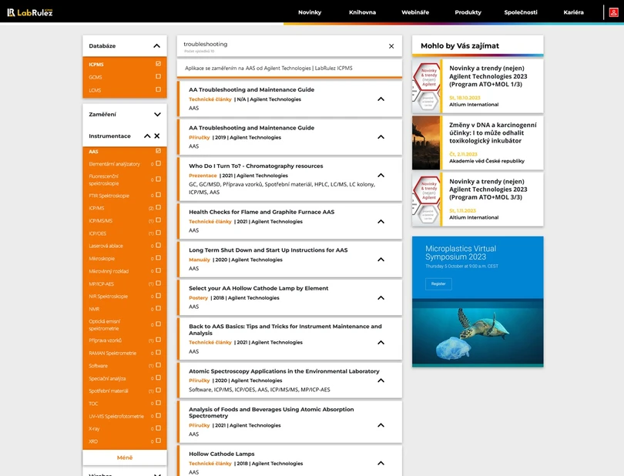Image resolution: width=624 pixels, height=476 pixels.
Task: Open the user account icon
Action: 614,12
